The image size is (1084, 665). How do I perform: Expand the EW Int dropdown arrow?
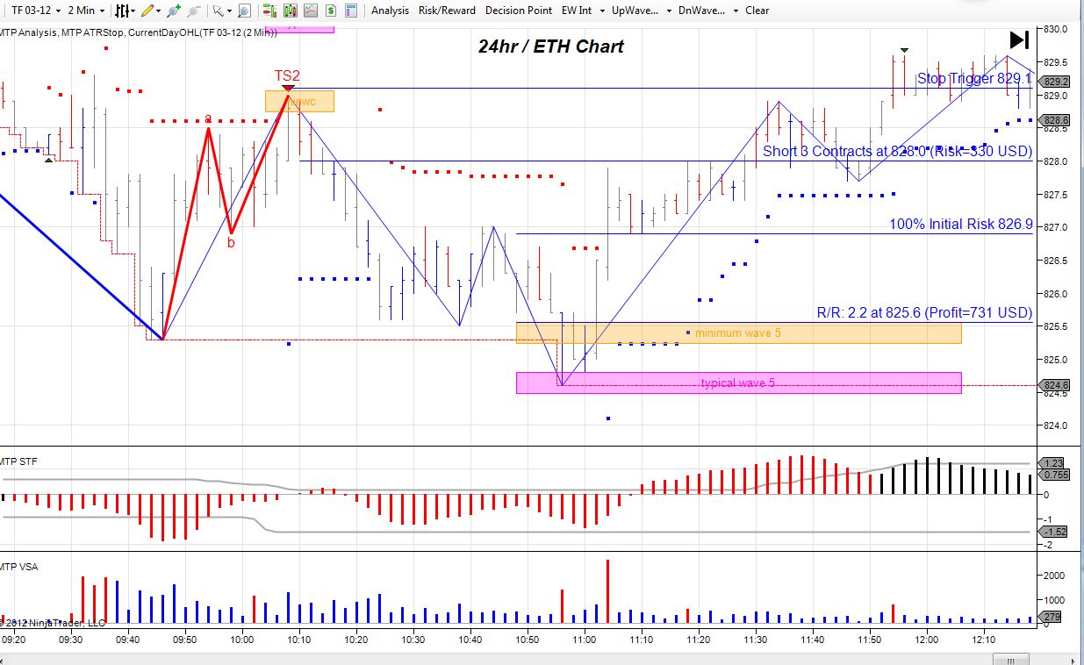[x=602, y=11]
